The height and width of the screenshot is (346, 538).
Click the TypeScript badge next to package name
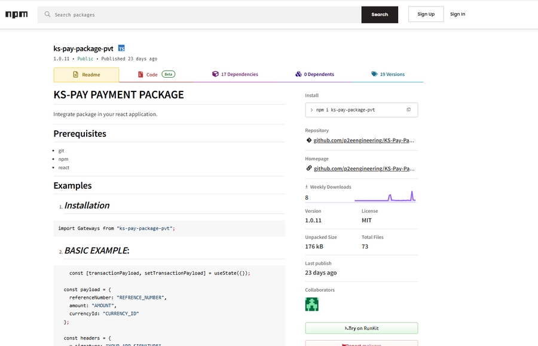(x=121, y=48)
